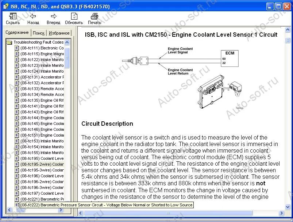Click the Скрыть (Hide) toolbar icon
293x222 pixels.
(13, 19)
